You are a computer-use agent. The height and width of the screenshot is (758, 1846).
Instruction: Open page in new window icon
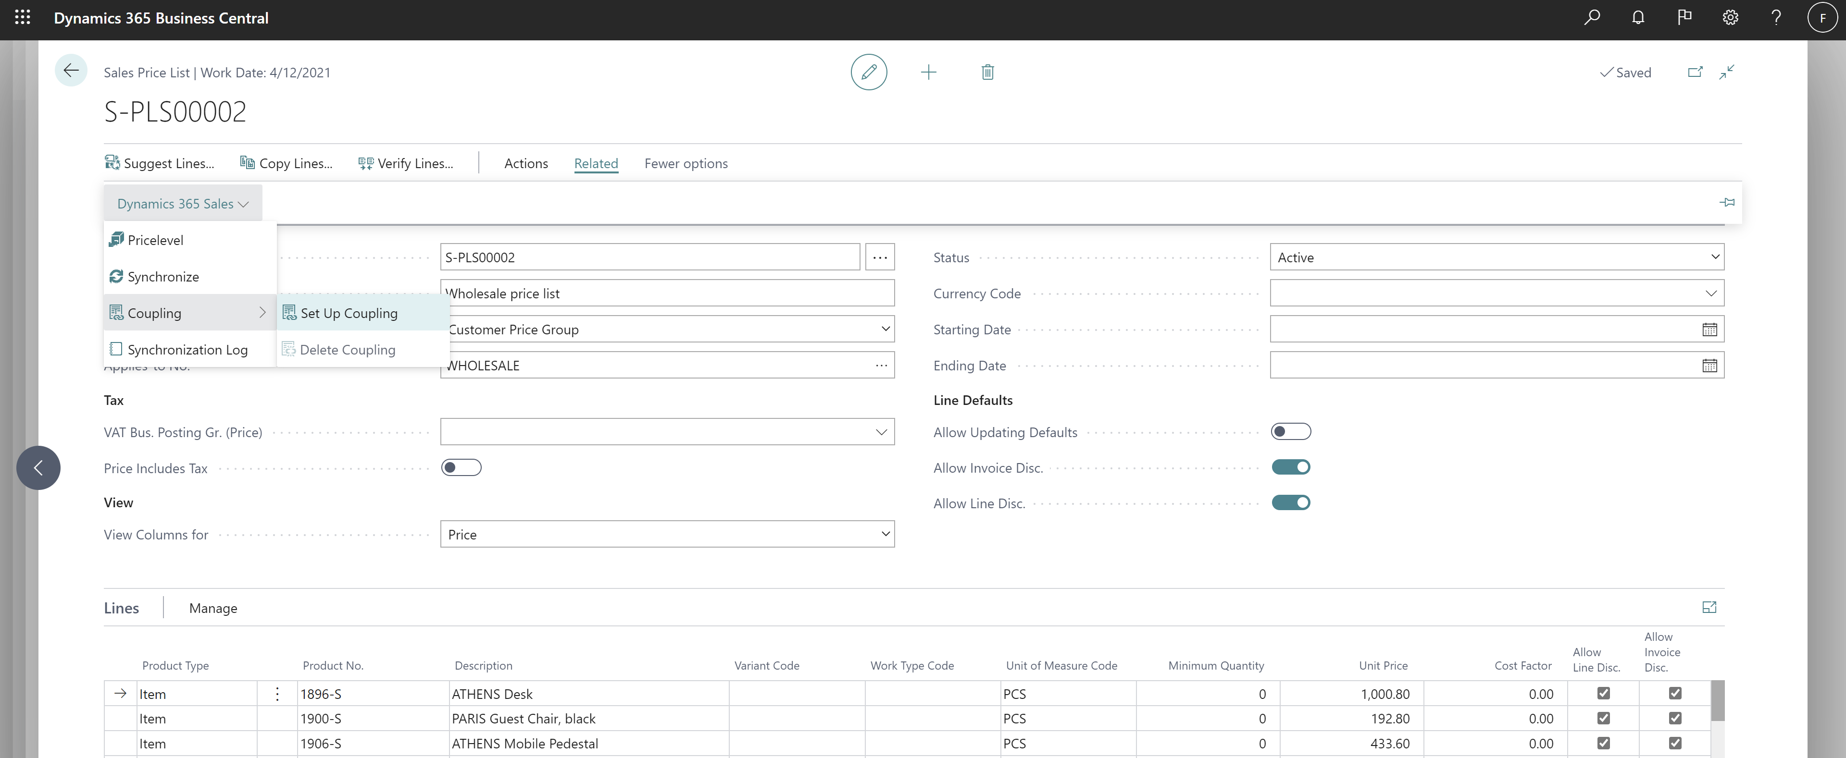[x=1695, y=72]
